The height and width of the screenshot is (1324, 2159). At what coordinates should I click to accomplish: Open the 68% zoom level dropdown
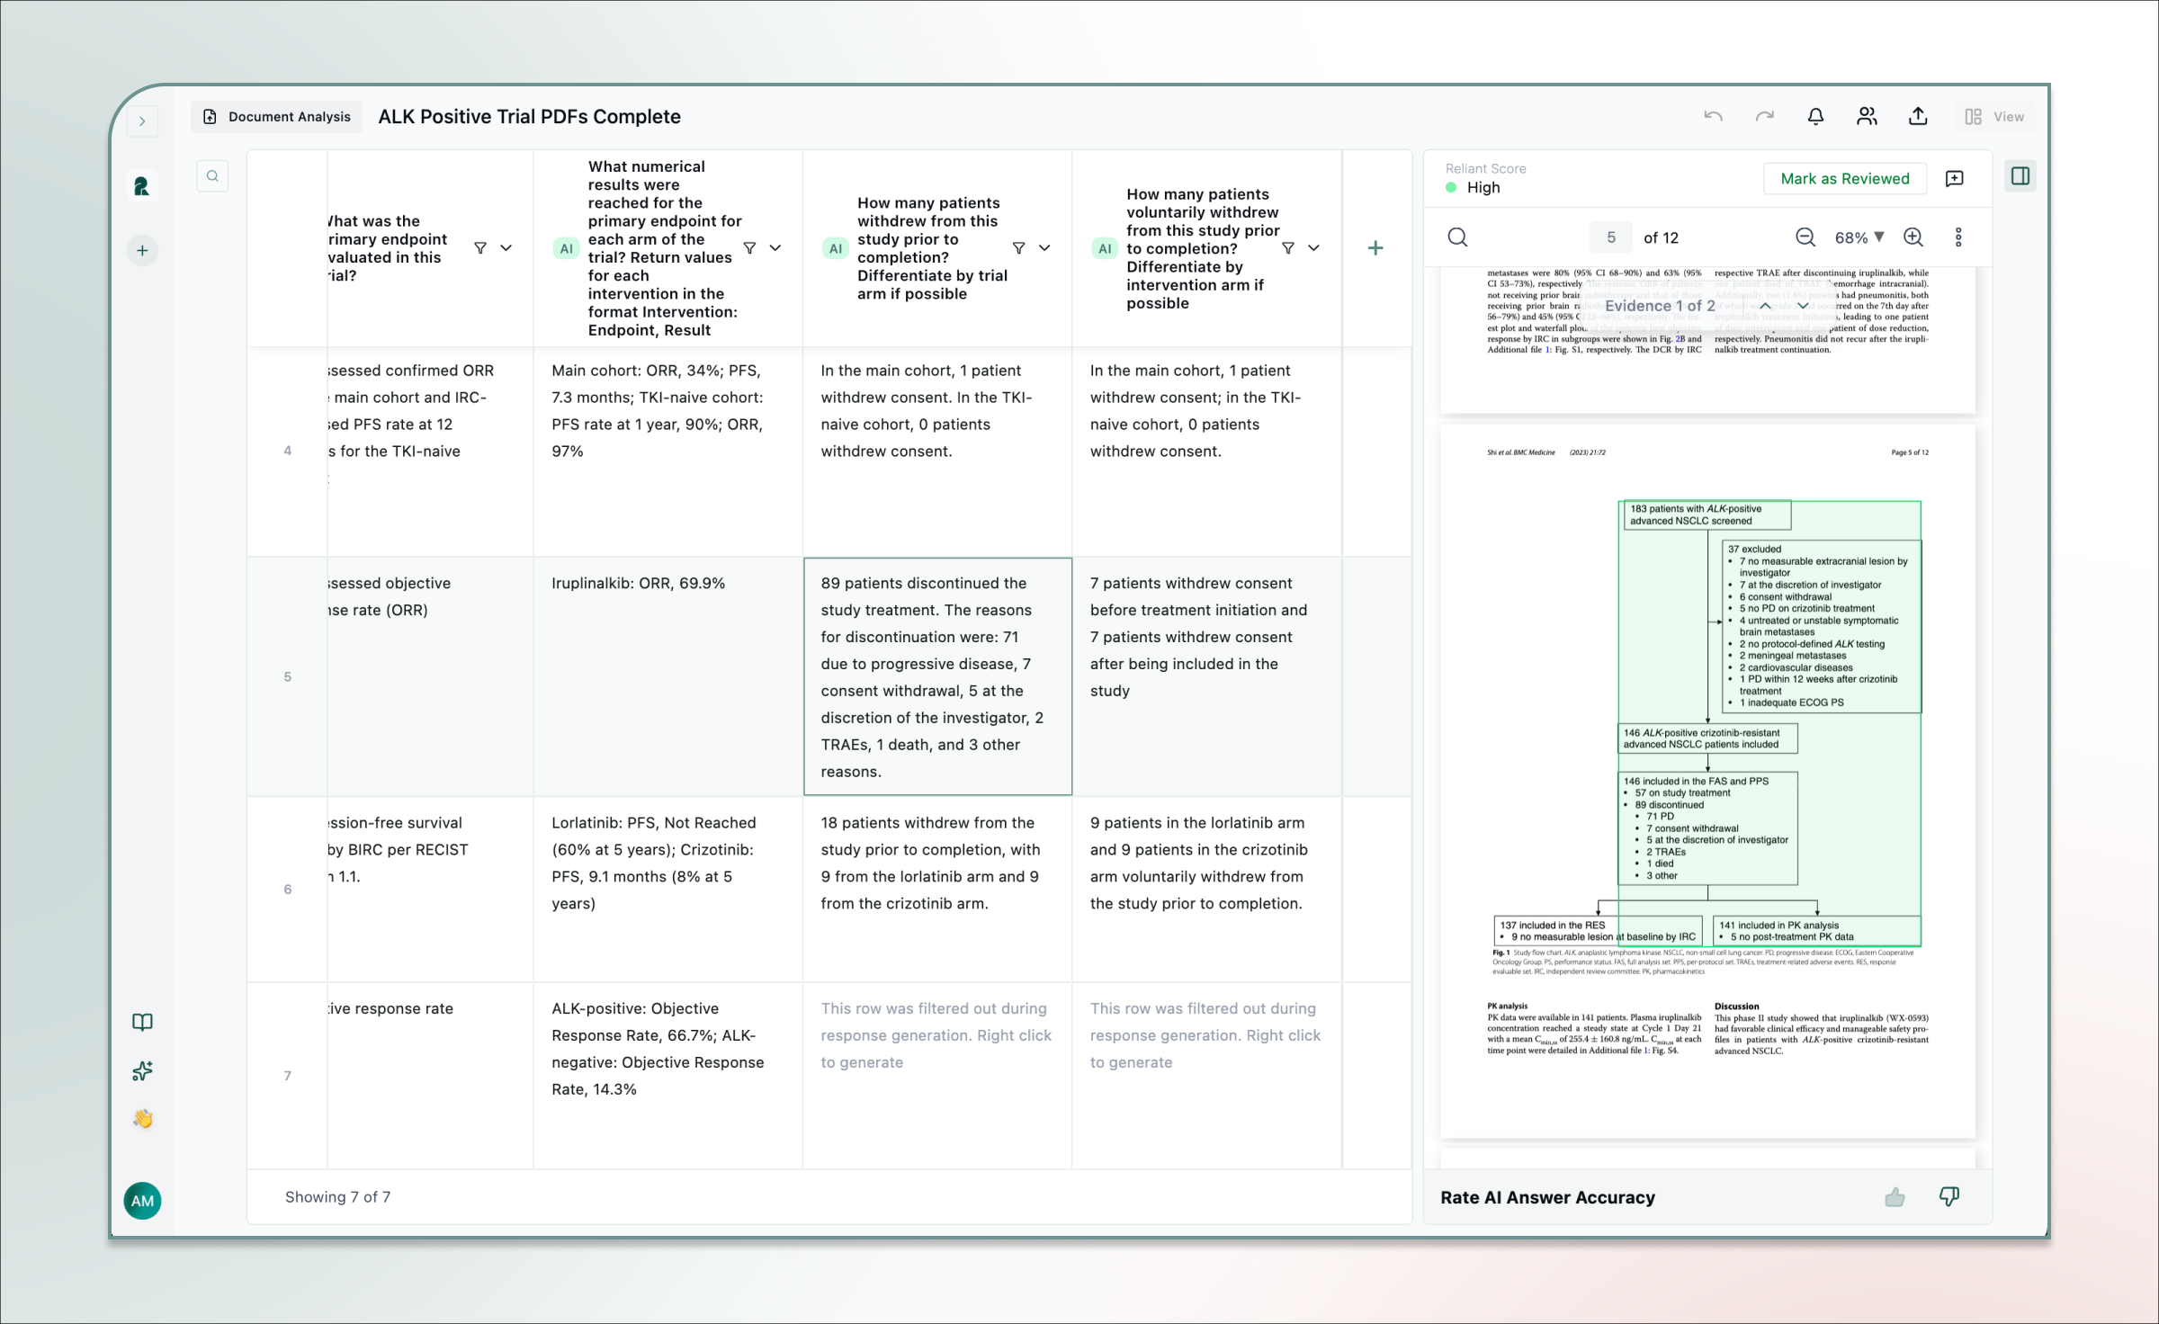click(x=1859, y=237)
